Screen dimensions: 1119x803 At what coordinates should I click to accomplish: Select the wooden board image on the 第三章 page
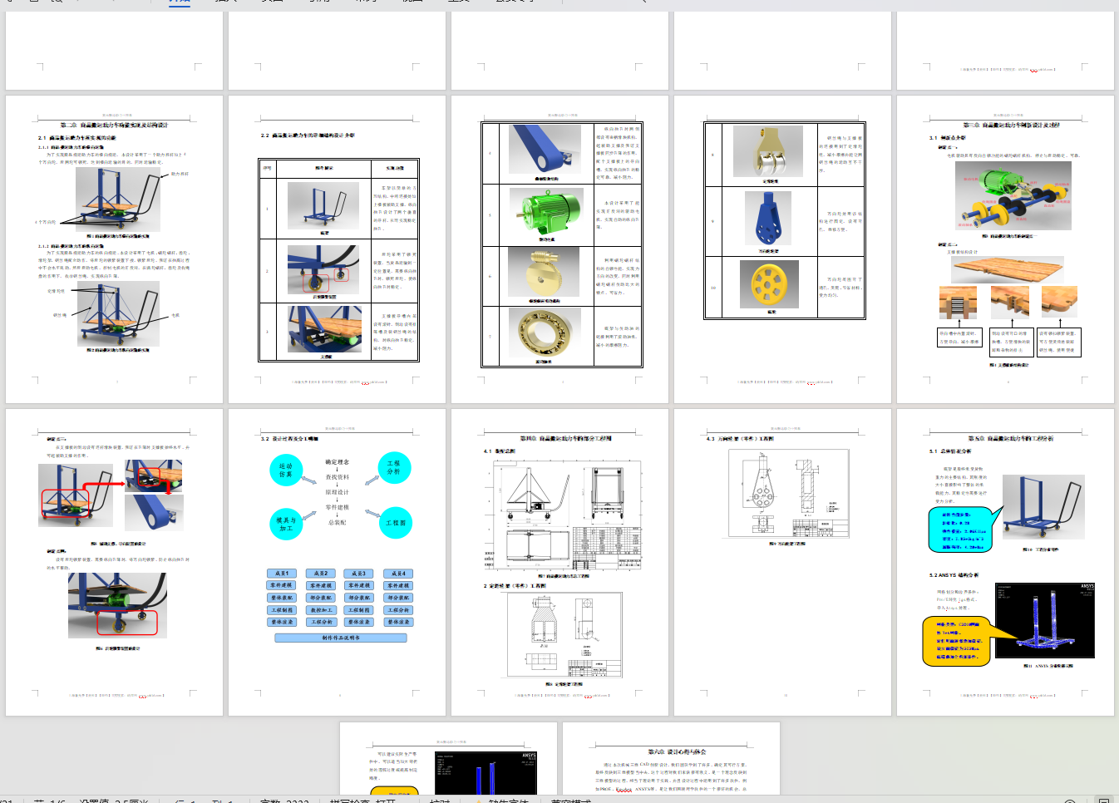point(1008,269)
